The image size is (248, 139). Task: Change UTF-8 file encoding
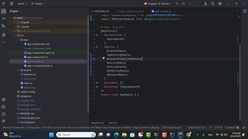218,127
